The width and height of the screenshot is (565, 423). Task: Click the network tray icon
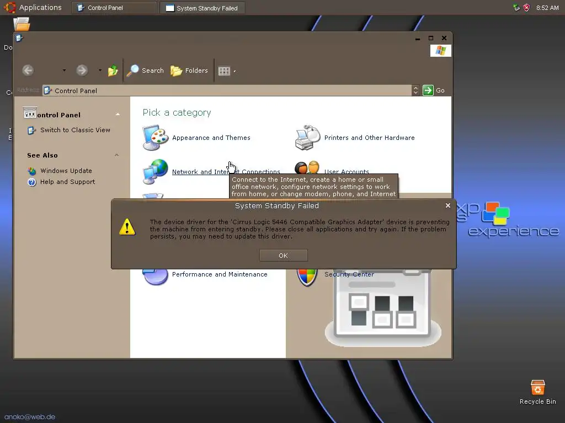pos(516,8)
